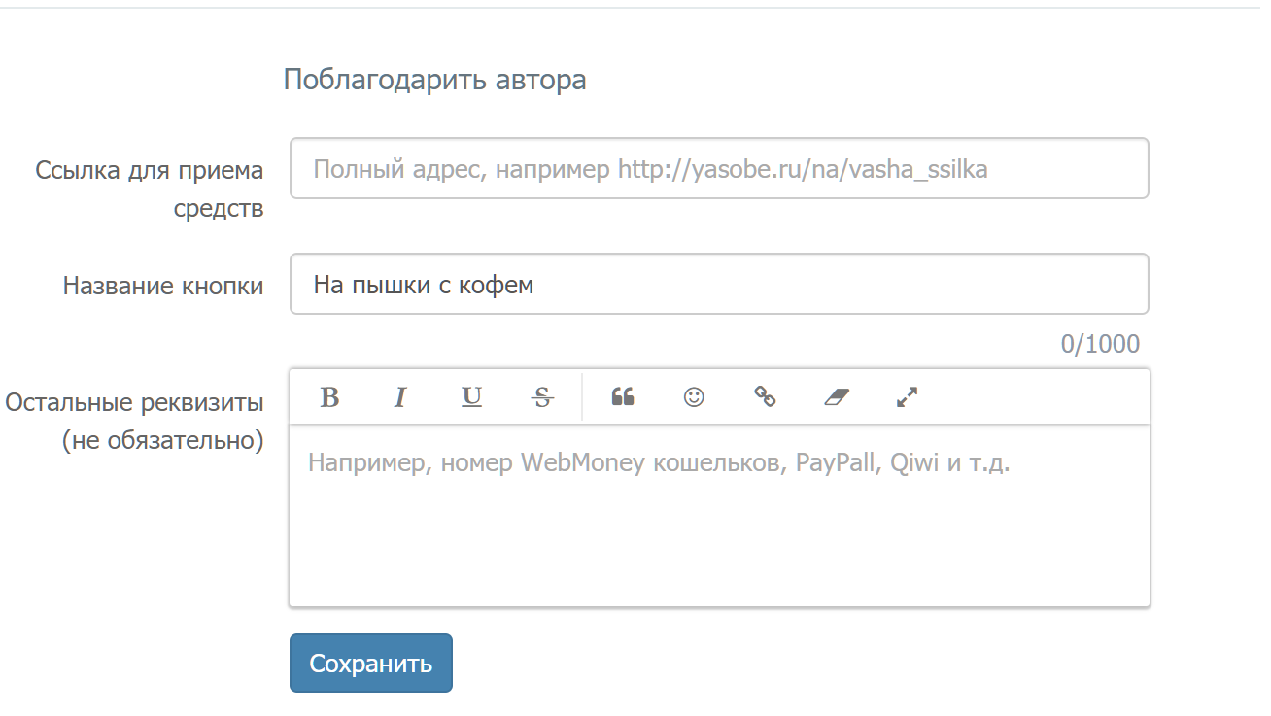1271x716 pixels.
Task: Click the Название кнопки label
Action: click(163, 286)
